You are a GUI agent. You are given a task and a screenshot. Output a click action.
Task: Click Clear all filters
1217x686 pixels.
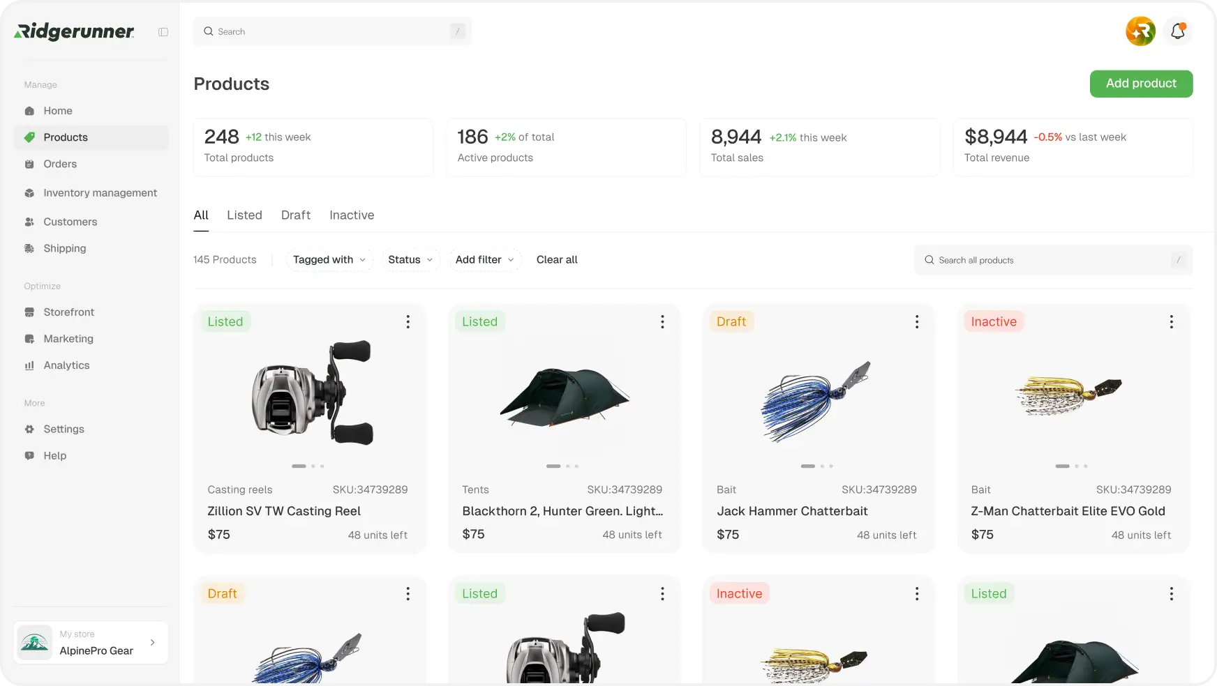557,259
